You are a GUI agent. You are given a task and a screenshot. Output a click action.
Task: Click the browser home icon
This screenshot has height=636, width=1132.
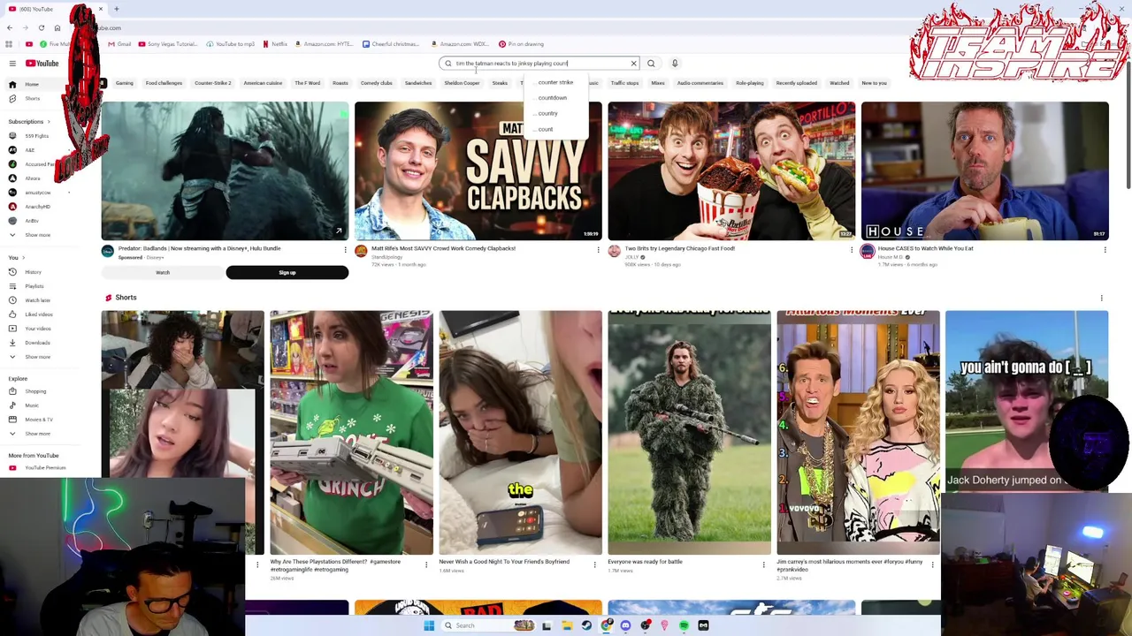coord(57,28)
